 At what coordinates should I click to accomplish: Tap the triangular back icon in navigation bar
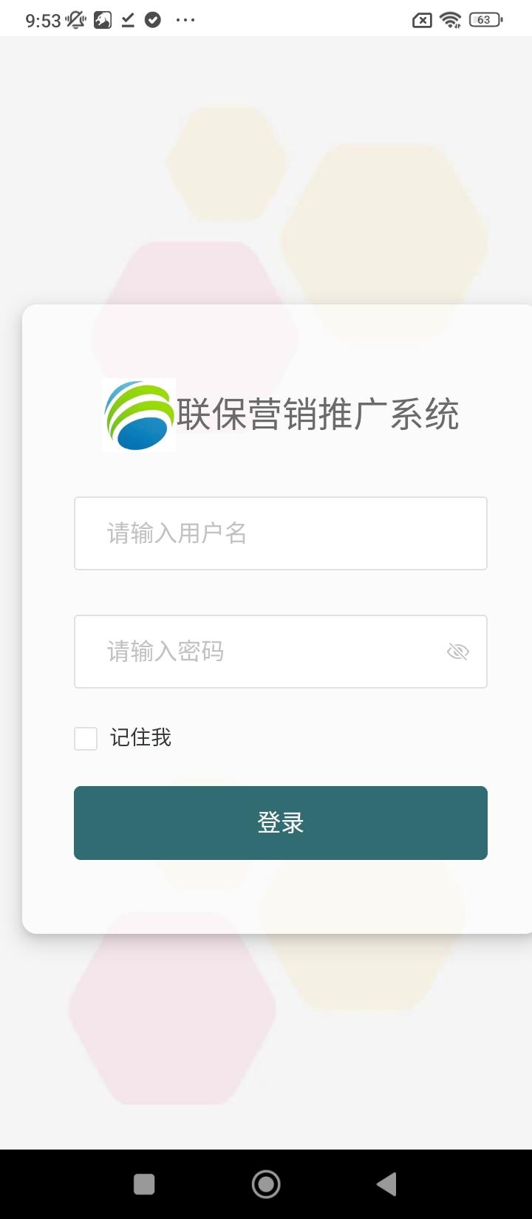[386, 1184]
